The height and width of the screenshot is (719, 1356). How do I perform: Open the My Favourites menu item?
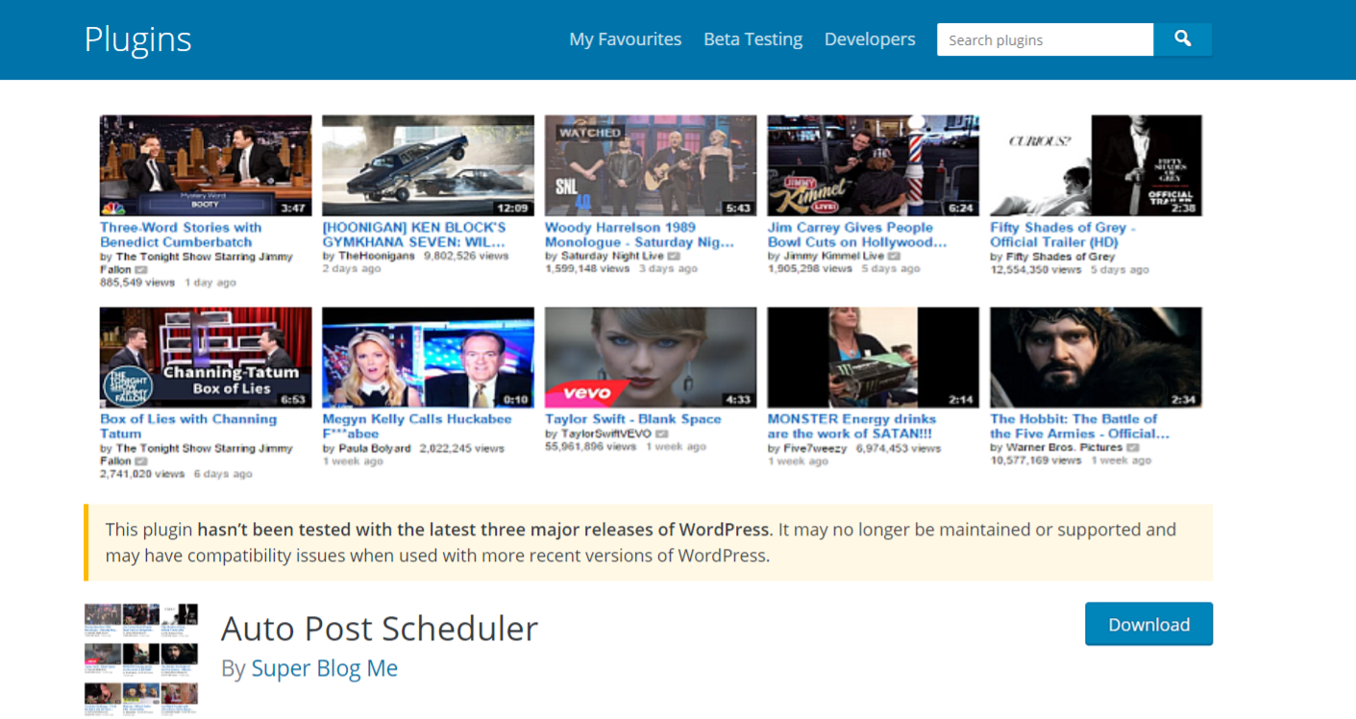click(x=626, y=39)
